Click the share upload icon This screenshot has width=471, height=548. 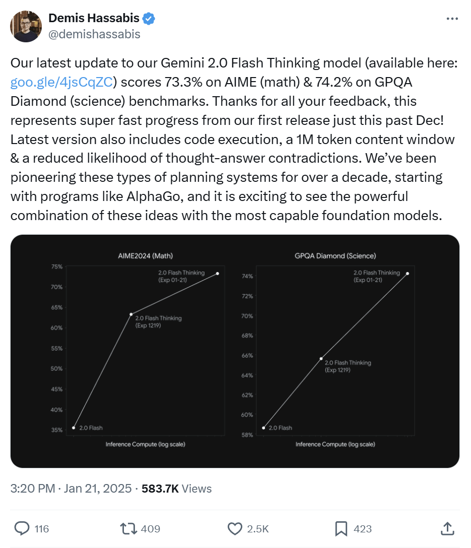pyautogui.click(x=447, y=528)
